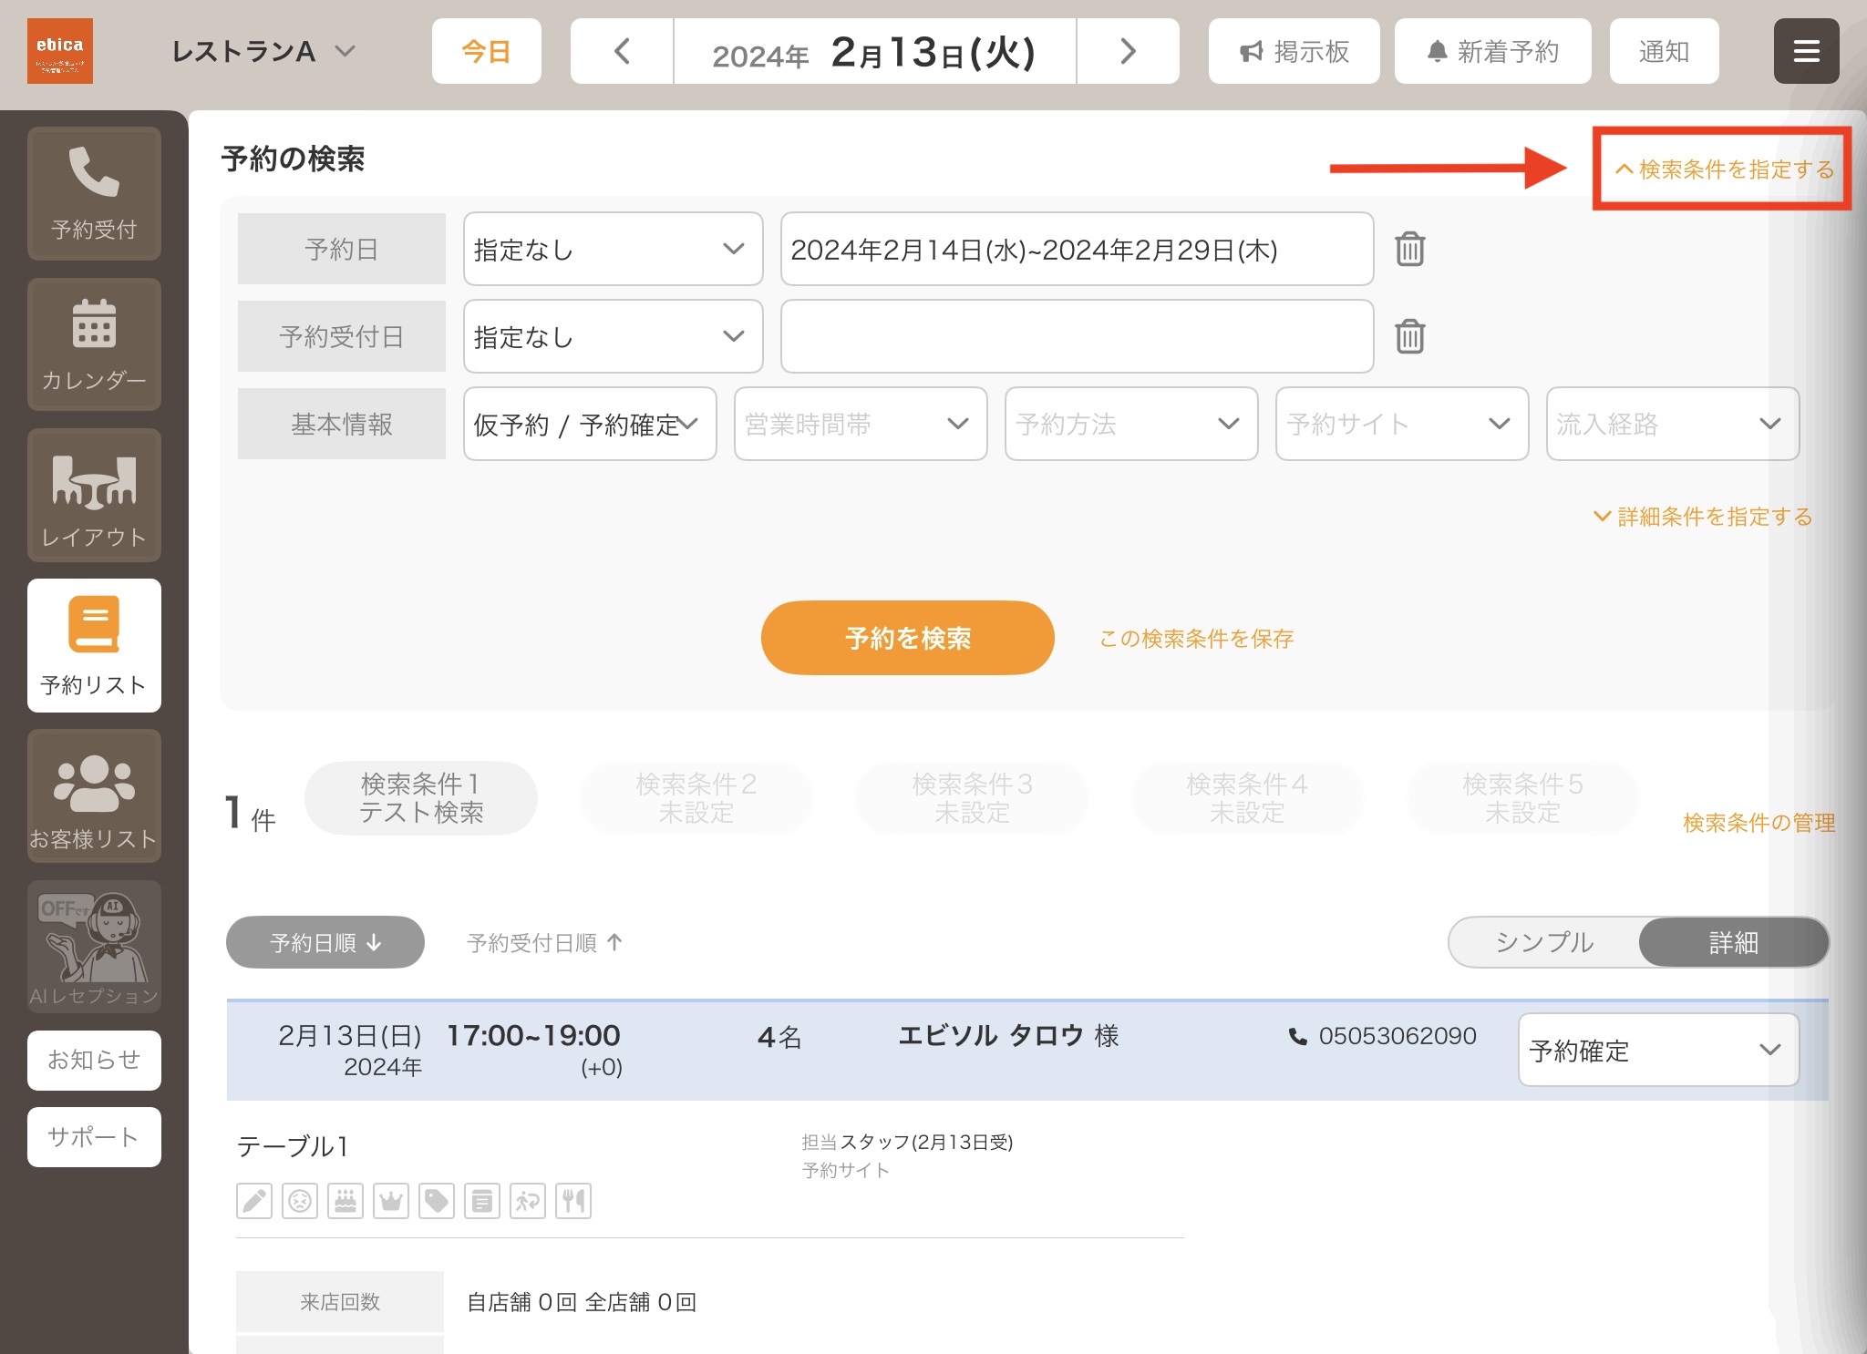1867x1354 pixels.
Task: Open the 営業時間帯 dropdown
Action: click(x=861, y=424)
